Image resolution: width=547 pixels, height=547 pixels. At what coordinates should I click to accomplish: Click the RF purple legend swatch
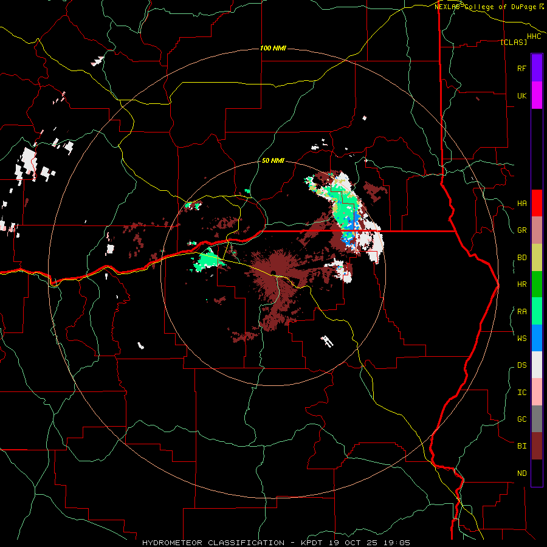point(537,67)
